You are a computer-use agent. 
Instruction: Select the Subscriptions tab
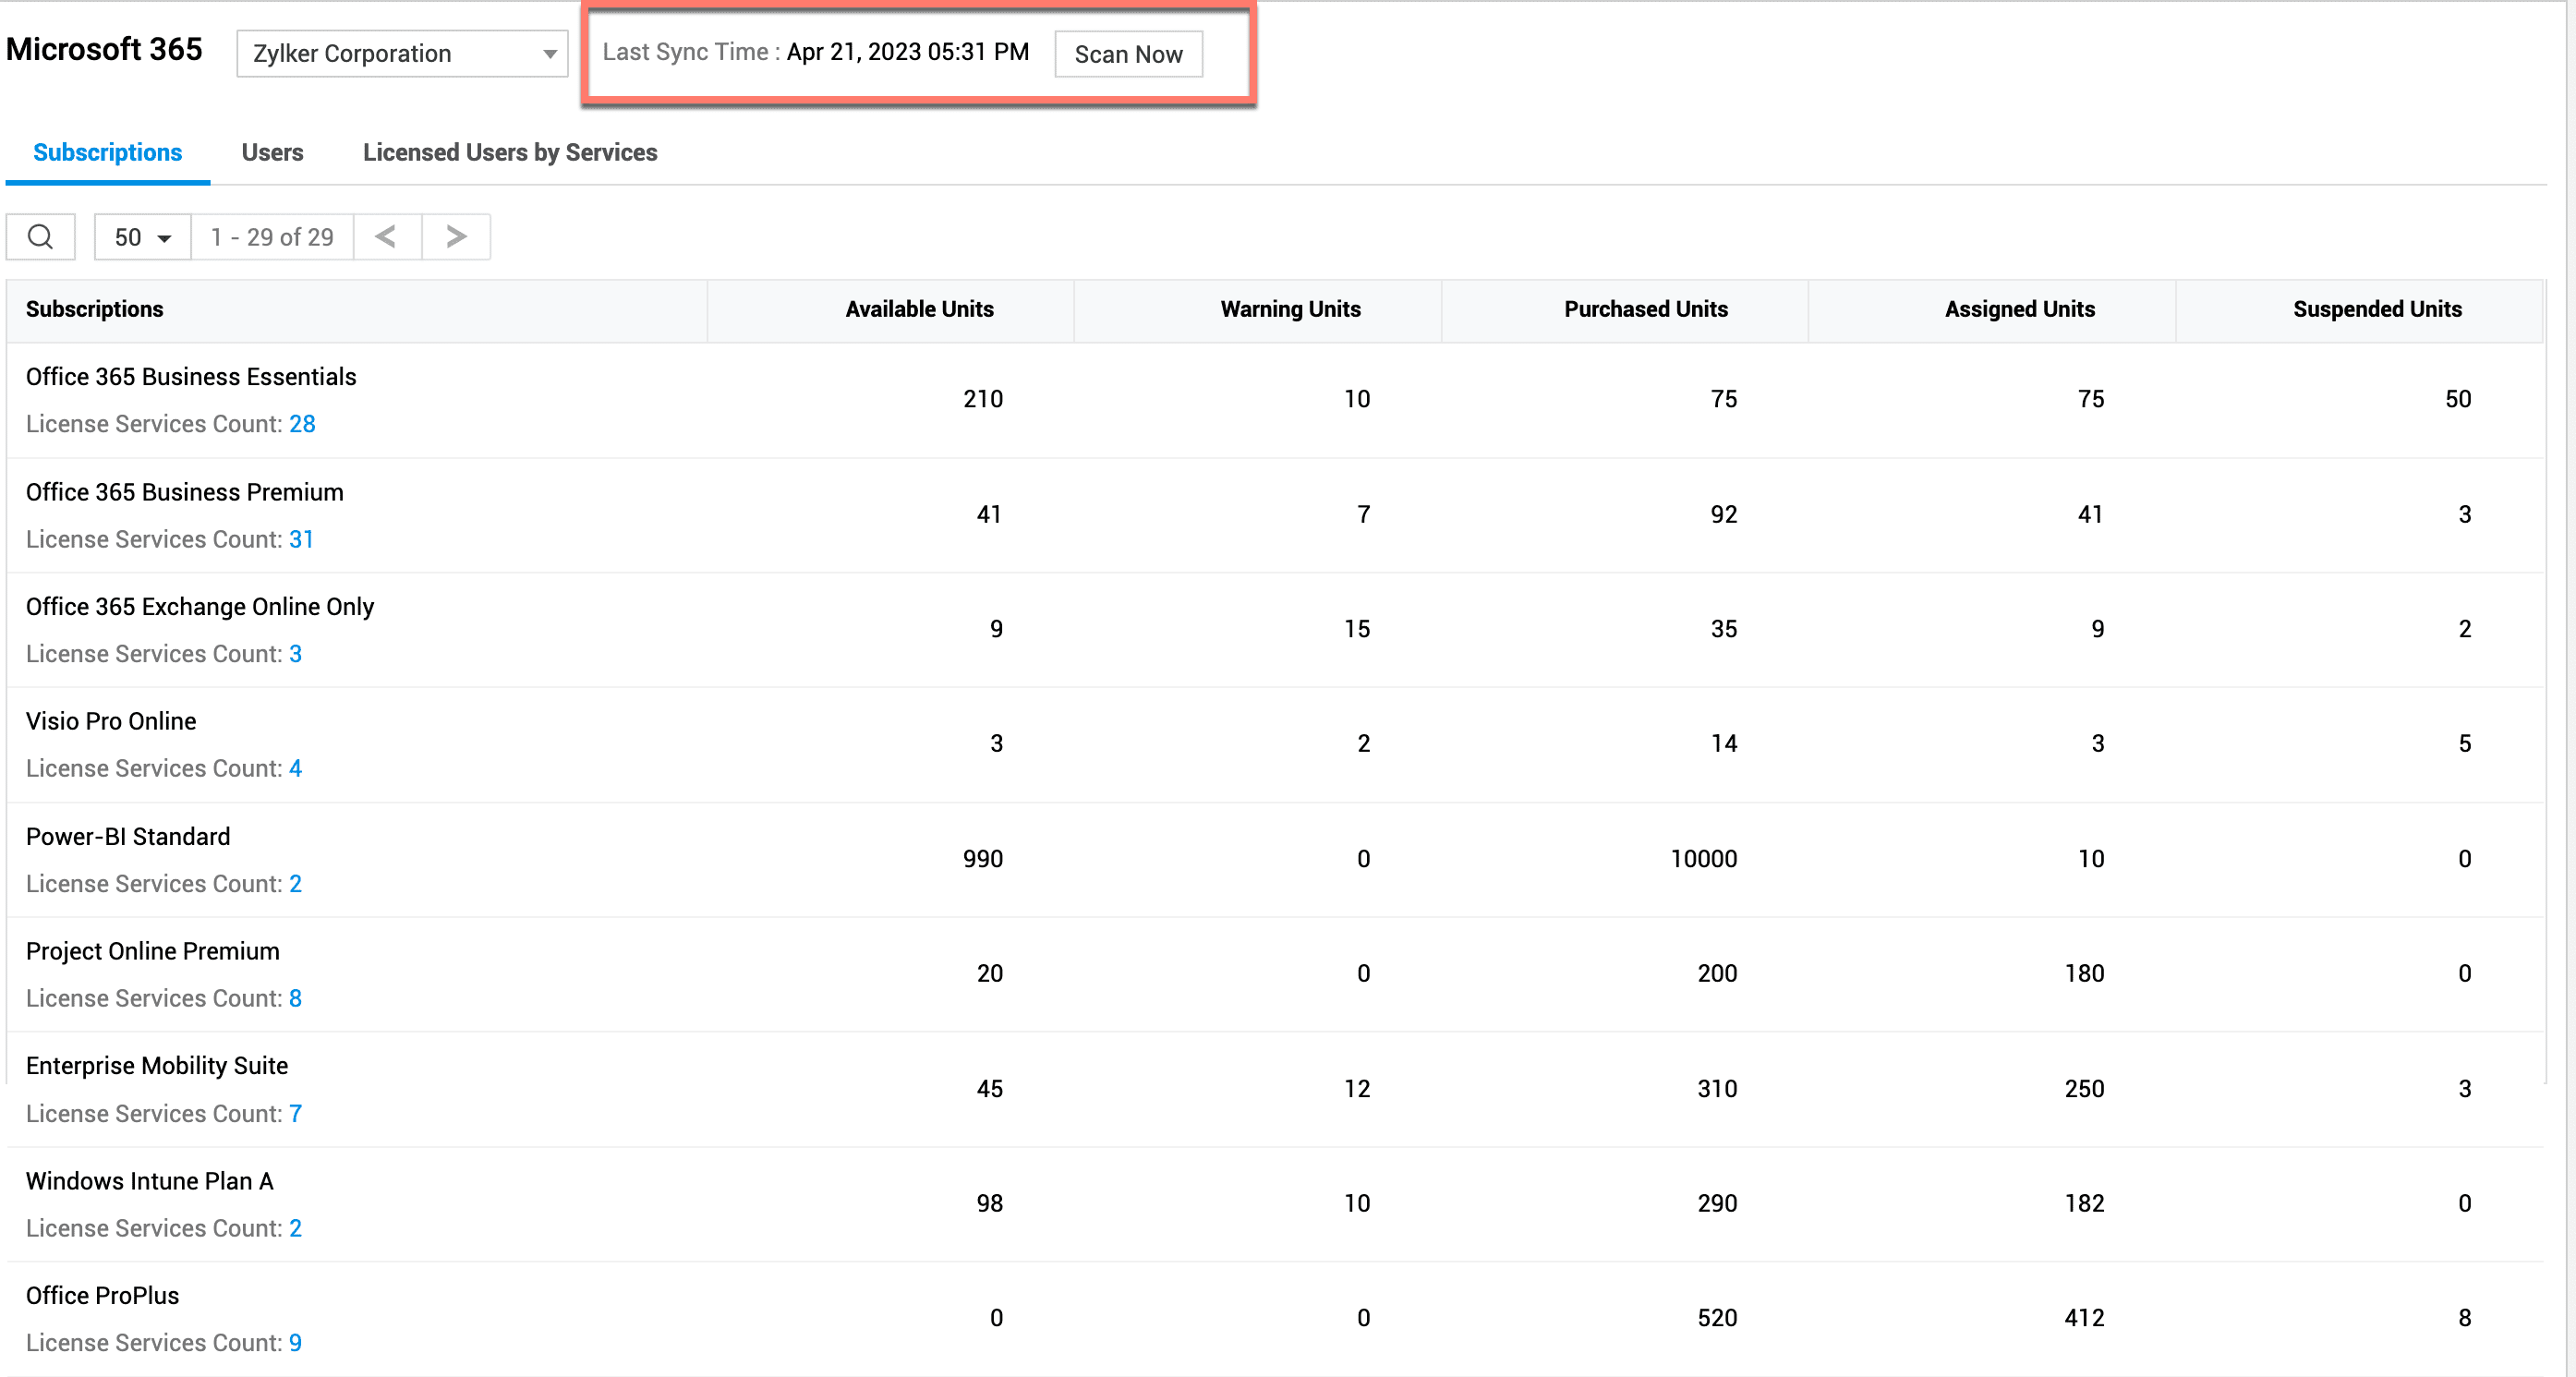coord(107,152)
